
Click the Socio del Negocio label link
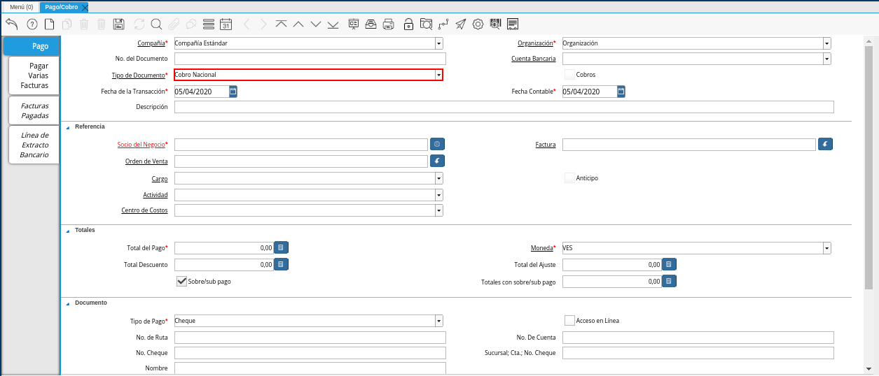(x=141, y=145)
